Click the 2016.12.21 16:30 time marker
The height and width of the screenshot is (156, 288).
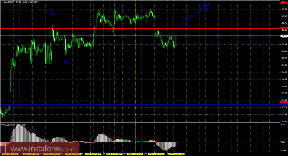135,153
